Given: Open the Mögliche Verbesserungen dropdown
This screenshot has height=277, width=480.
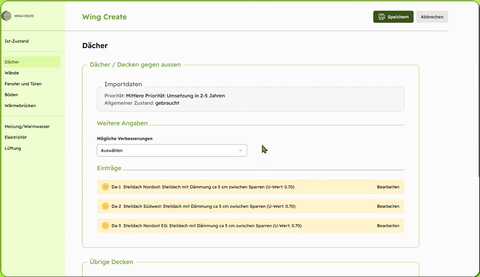Looking at the screenshot, I should point(172,150).
